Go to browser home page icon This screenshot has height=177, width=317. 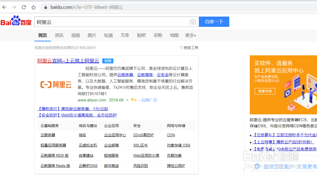click(x=33, y=7)
